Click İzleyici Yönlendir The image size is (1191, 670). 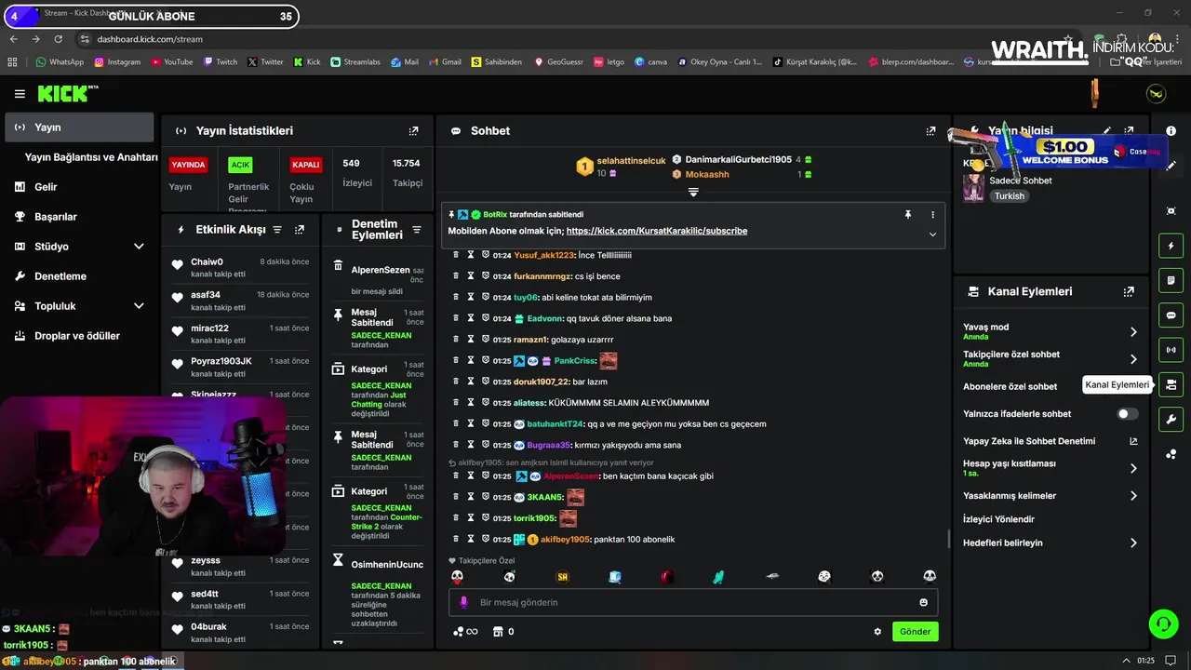click(998, 519)
